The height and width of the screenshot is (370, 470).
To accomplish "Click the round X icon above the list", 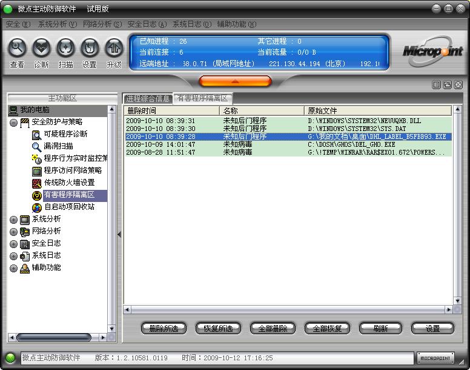I will [x=458, y=85].
